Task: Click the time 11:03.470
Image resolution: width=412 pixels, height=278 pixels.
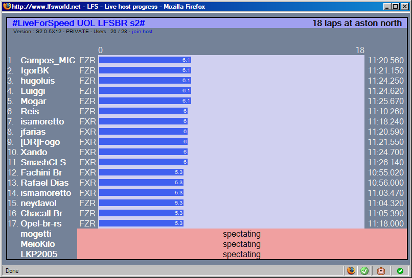Action: (385, 193)
